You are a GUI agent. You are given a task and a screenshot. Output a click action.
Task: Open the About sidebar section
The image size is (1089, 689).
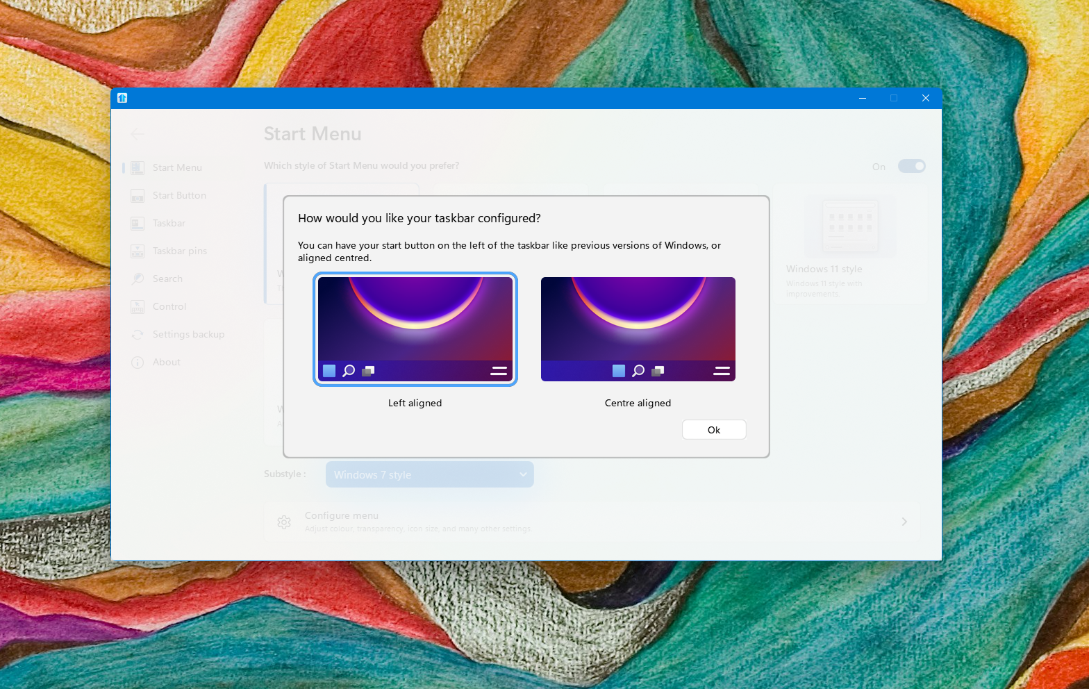(184, 362)
